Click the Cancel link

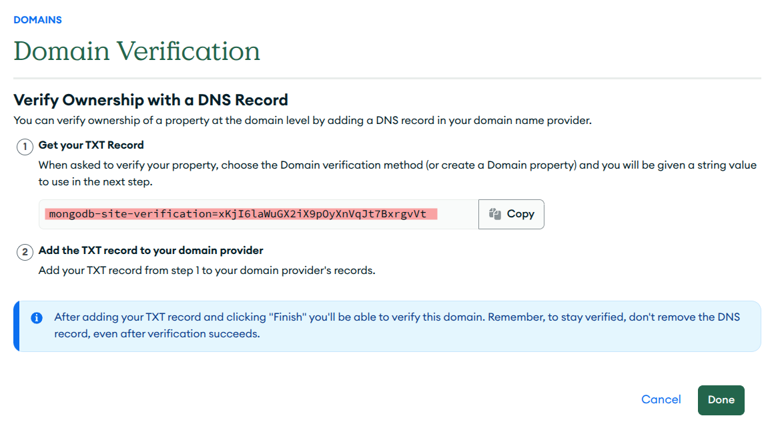point(661,399)
